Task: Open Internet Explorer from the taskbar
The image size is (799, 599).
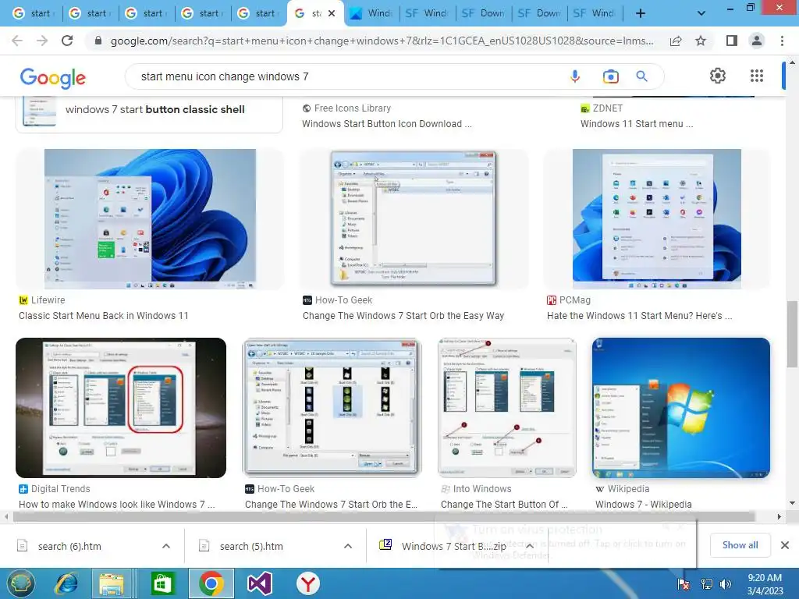Action: [67, 583]
